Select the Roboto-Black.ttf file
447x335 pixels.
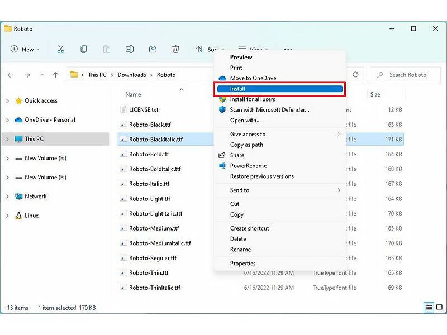click(x=150, y=125)
